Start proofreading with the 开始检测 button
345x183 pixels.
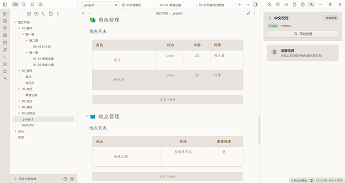303,34
